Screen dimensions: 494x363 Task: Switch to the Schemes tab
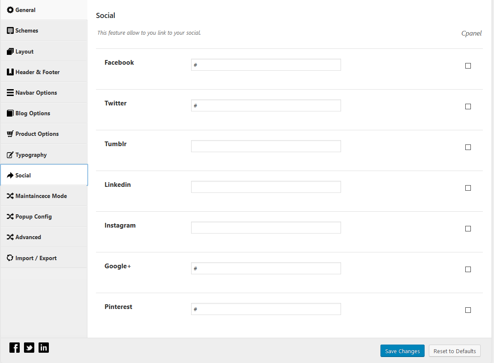point(44,30)
